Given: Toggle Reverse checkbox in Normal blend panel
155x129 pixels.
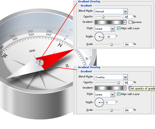Looking at the screenshot, I should point(130,22).
